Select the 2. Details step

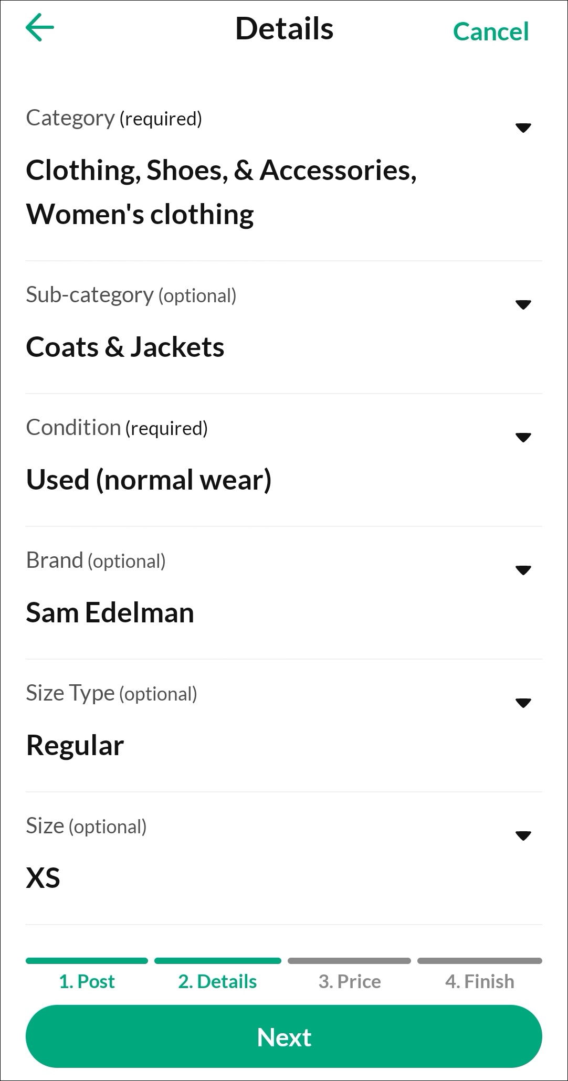217,981
